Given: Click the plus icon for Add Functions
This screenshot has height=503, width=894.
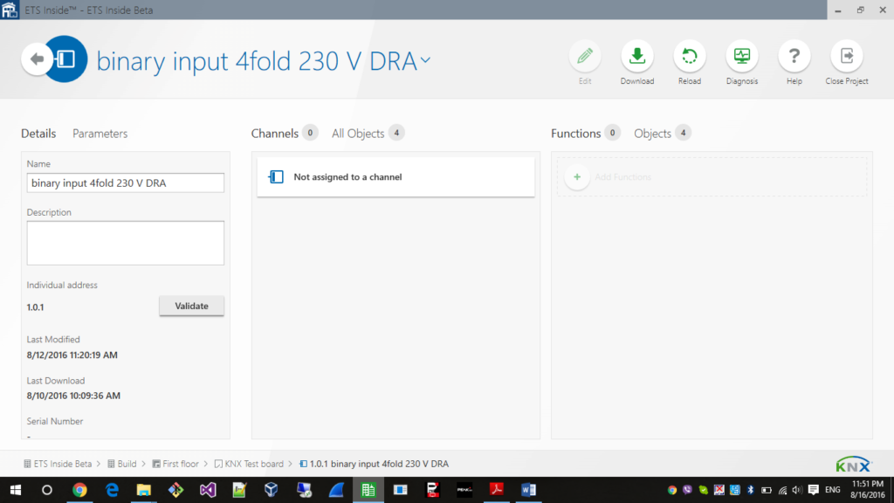Looking at the screenshot, I should pyautogui.click(x=577, y=176).
